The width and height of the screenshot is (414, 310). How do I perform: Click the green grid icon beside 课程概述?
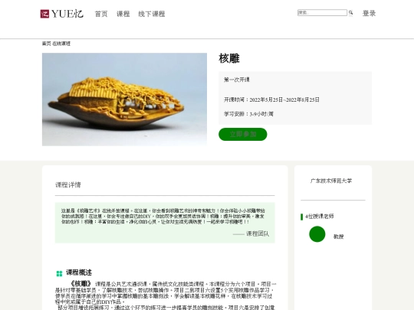tap(59, 273)
